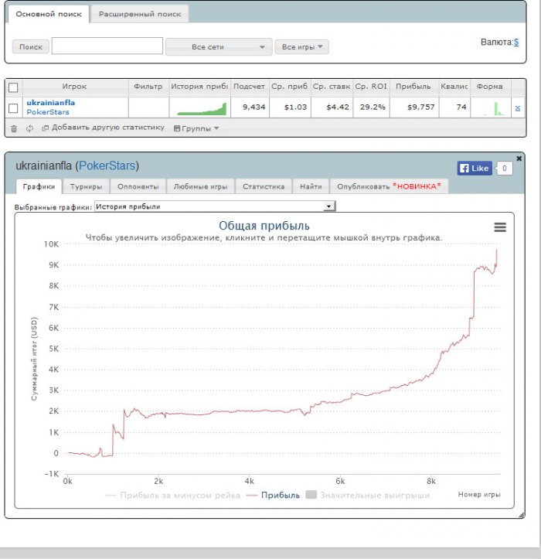Open the Найти tab
Screen dimensions: 541x559
[311, 186]
